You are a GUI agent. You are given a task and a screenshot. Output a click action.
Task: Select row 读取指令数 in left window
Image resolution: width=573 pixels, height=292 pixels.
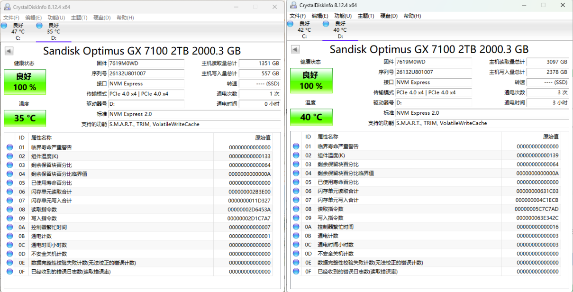139,210
